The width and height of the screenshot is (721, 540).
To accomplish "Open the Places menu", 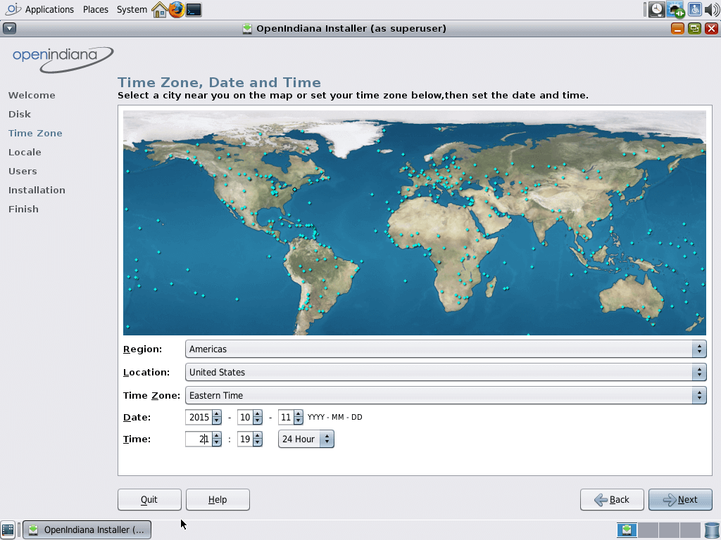I will (96, 10).
